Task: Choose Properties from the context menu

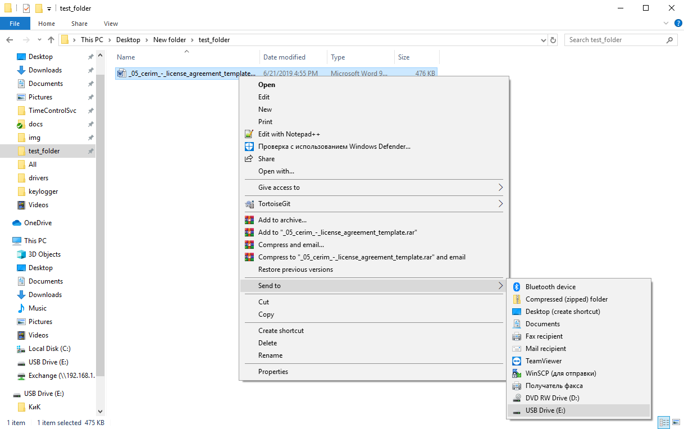Action: point(273,372)
